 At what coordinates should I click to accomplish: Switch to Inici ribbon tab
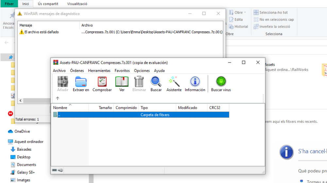tap(26, 4)
